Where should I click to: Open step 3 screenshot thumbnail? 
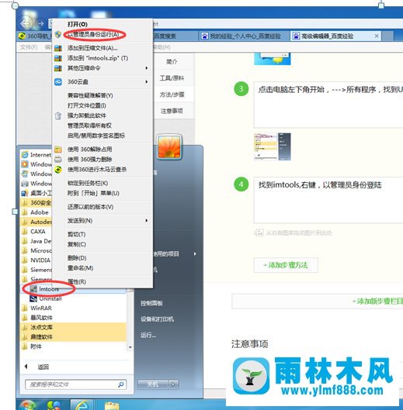[x=273, y=146]
